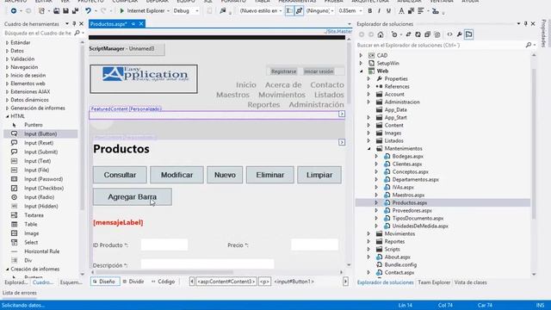Select Input (Button) in HTML toolbox

40,134
